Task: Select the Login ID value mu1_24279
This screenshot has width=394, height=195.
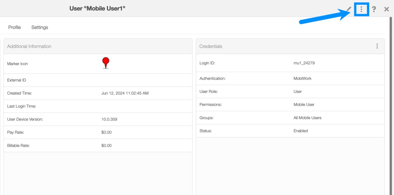Action: pyautogui.click(x=304, y=63)
